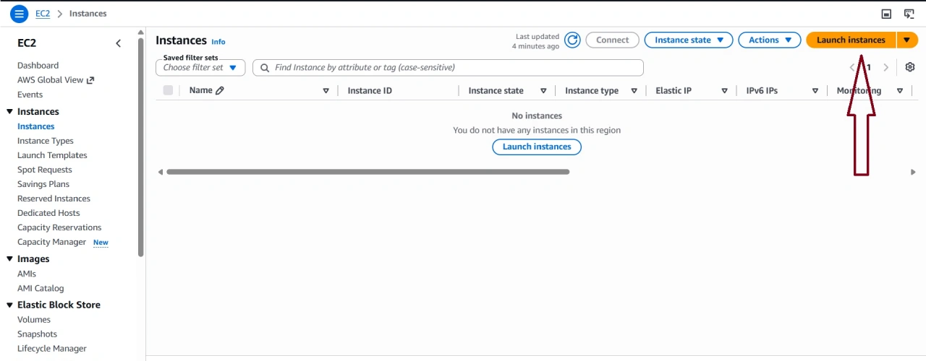Image resolution: width=926 pixels, height=361 pixels.
Task: Click the orange Launch instances button
Action: [851, 40]
